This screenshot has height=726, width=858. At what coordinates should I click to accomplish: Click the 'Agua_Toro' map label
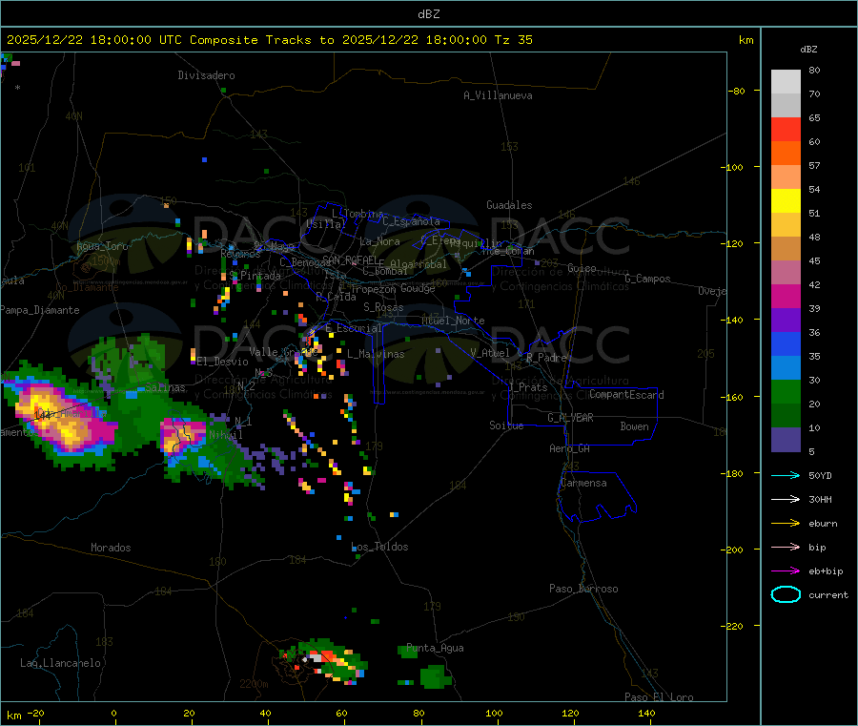pyautogui.click(x=102, y=246)
